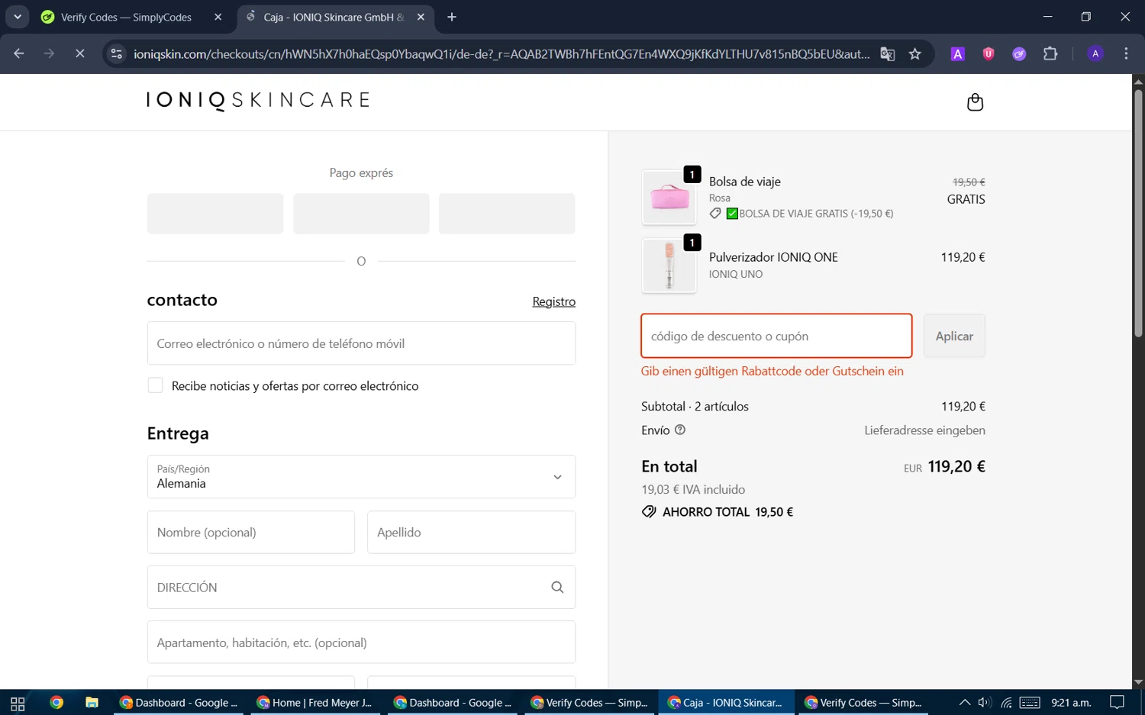Viewport: 1145px width, 715px height.
Task: Click the page vertical scrollbar
Action: (1138, 214)
